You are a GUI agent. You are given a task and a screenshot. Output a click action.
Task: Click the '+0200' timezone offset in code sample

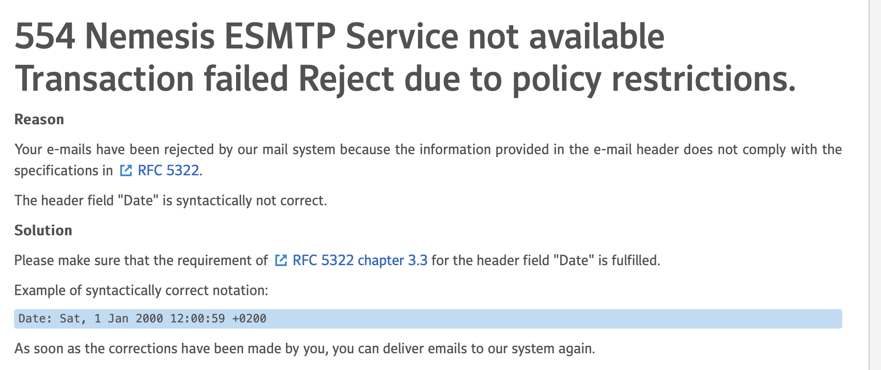(249, 318)
